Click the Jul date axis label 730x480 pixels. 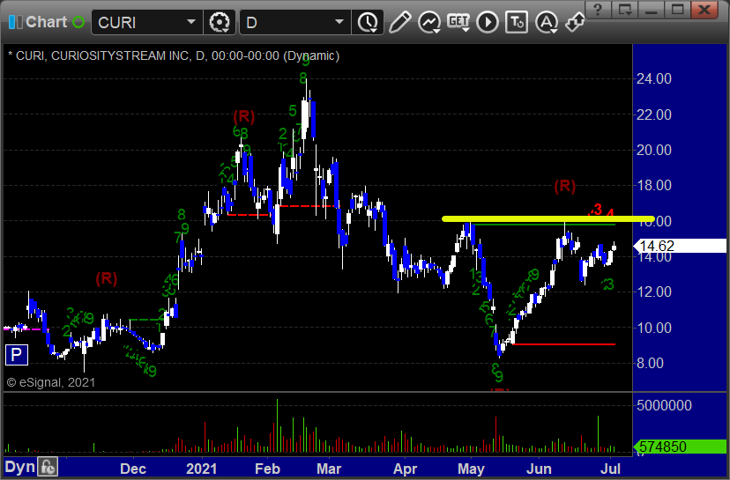click(x=610, y=469)
